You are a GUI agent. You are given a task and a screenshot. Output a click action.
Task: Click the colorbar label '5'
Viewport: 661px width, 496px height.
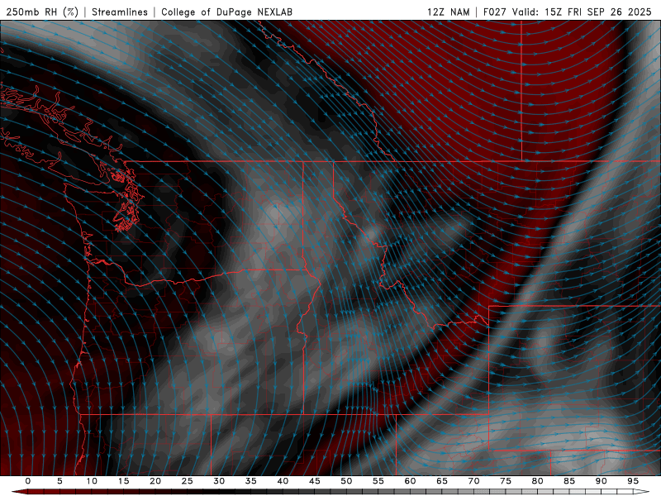(59, 481)
